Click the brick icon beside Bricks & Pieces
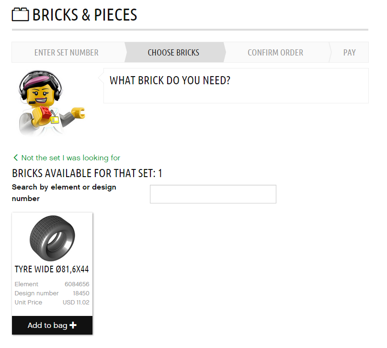The width and height of the screenshot is (387, 348). tap(20, 14)
